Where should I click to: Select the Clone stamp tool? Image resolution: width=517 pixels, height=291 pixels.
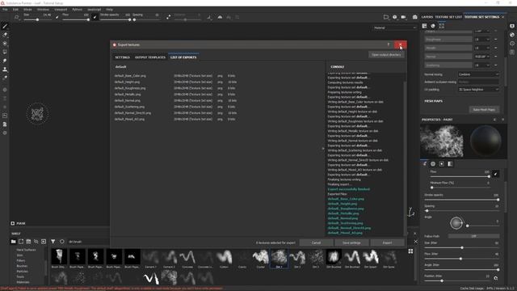5,70
